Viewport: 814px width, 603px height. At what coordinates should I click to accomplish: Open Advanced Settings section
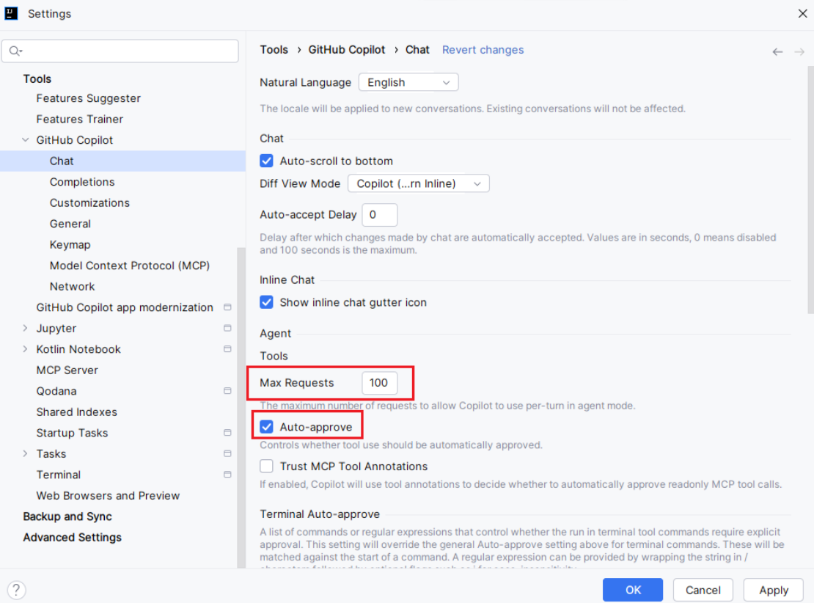pos(72,537)
